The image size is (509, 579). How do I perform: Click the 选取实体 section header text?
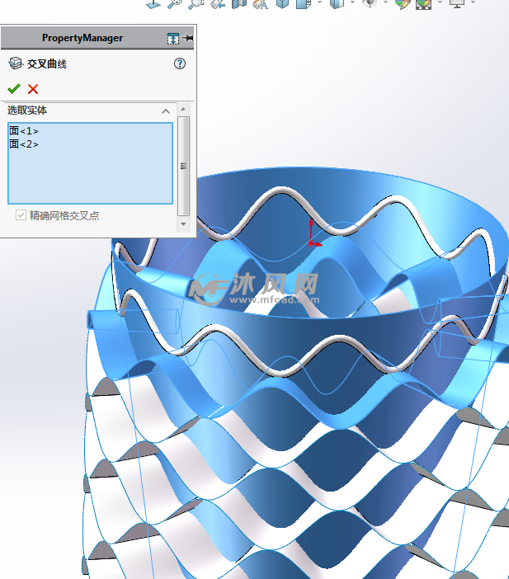[27, 110]
